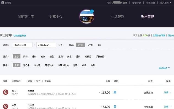Expand chevron beside 53.00 row 详情
This screenshot has width=174, height=109.
click(x=171, y=107)
